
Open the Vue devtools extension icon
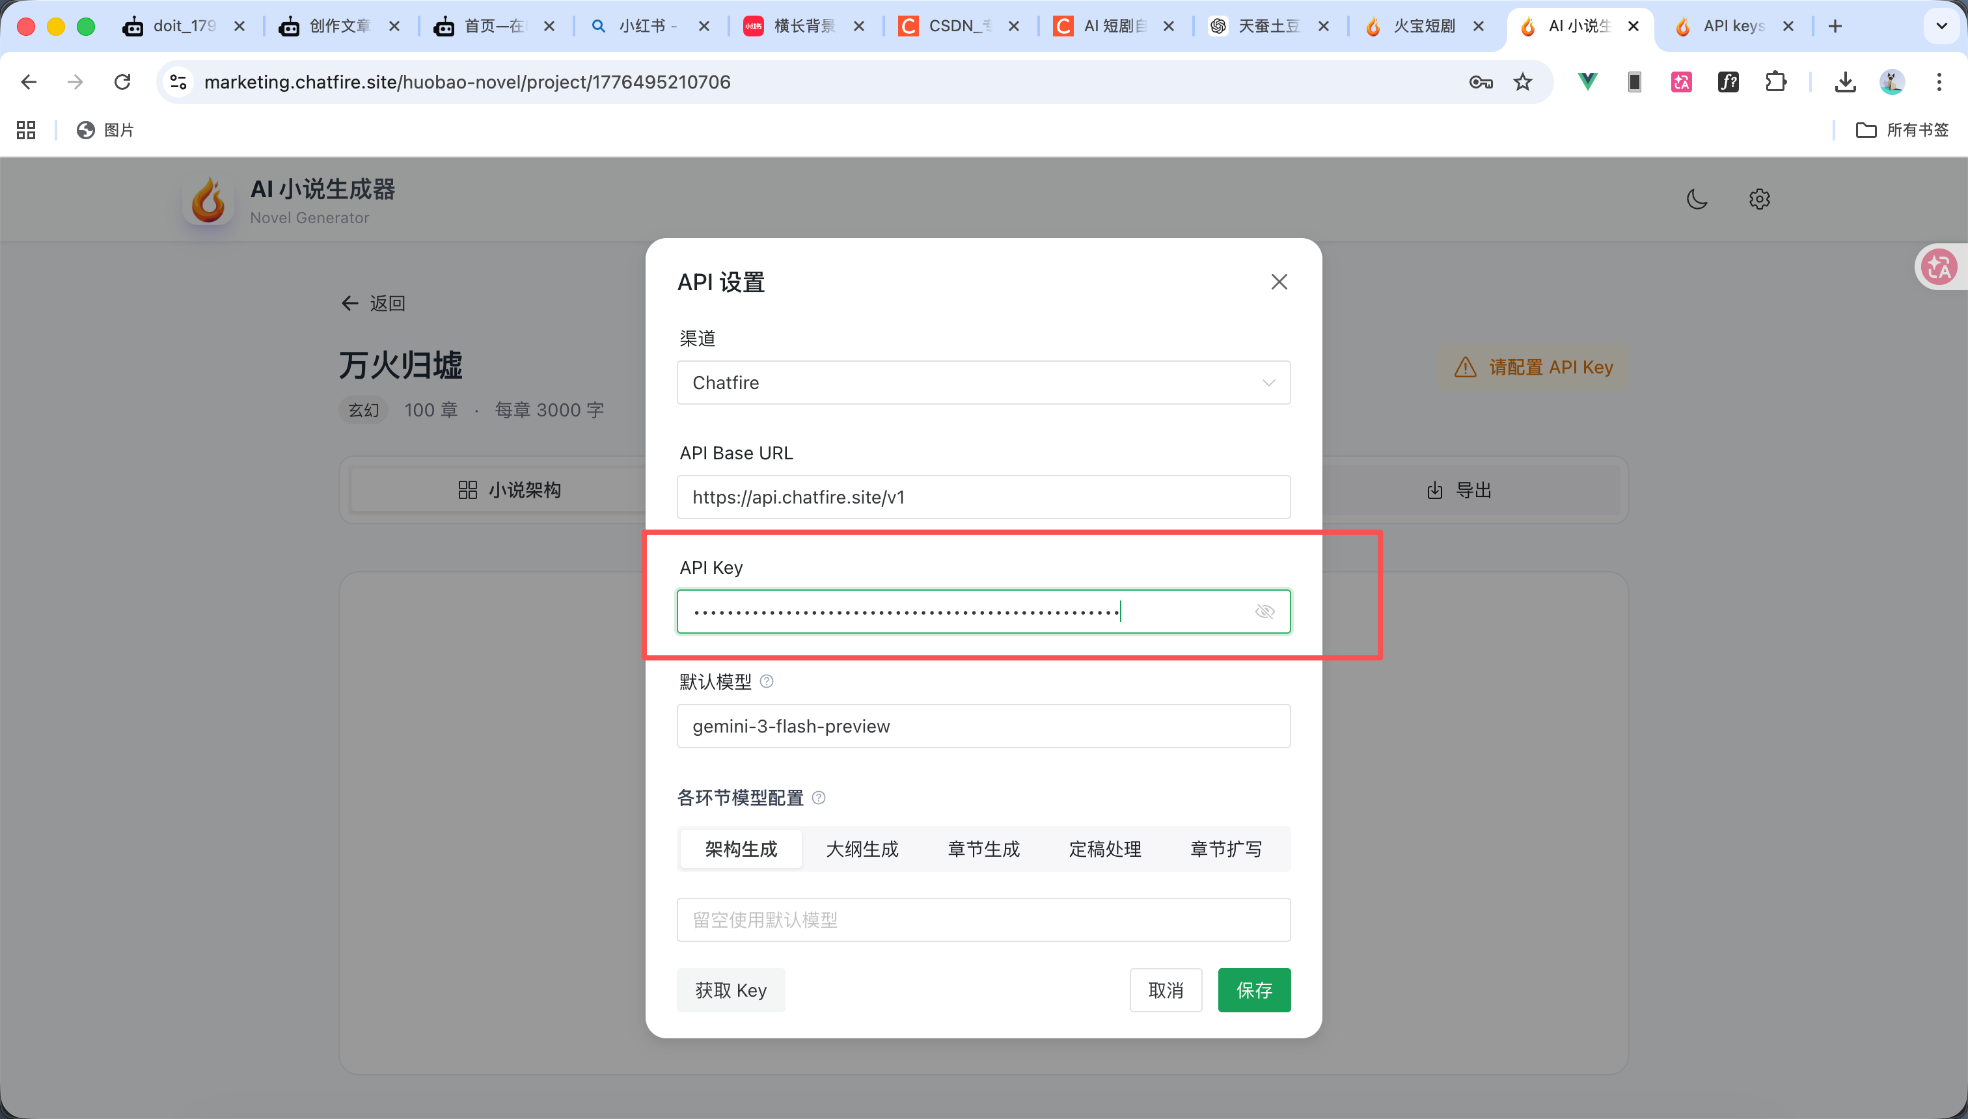1587,82
